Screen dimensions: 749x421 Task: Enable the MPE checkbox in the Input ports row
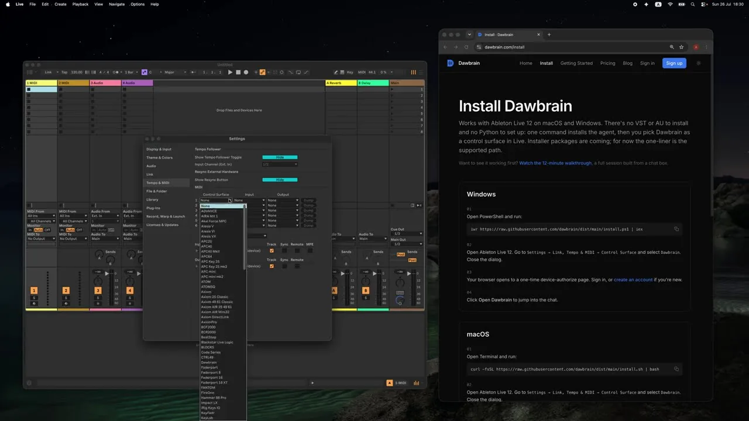point(310,251)
